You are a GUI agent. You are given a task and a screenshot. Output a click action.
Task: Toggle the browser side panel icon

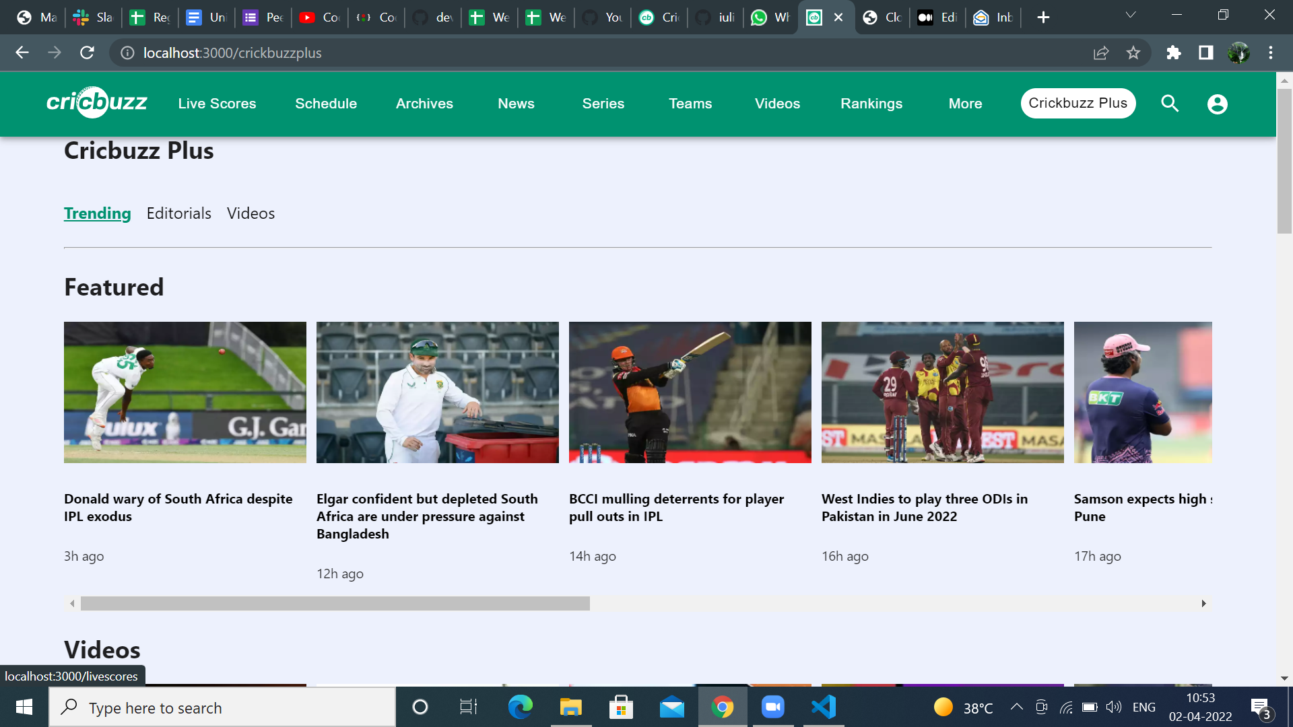pyautogui.click(x=1205, y=53)
